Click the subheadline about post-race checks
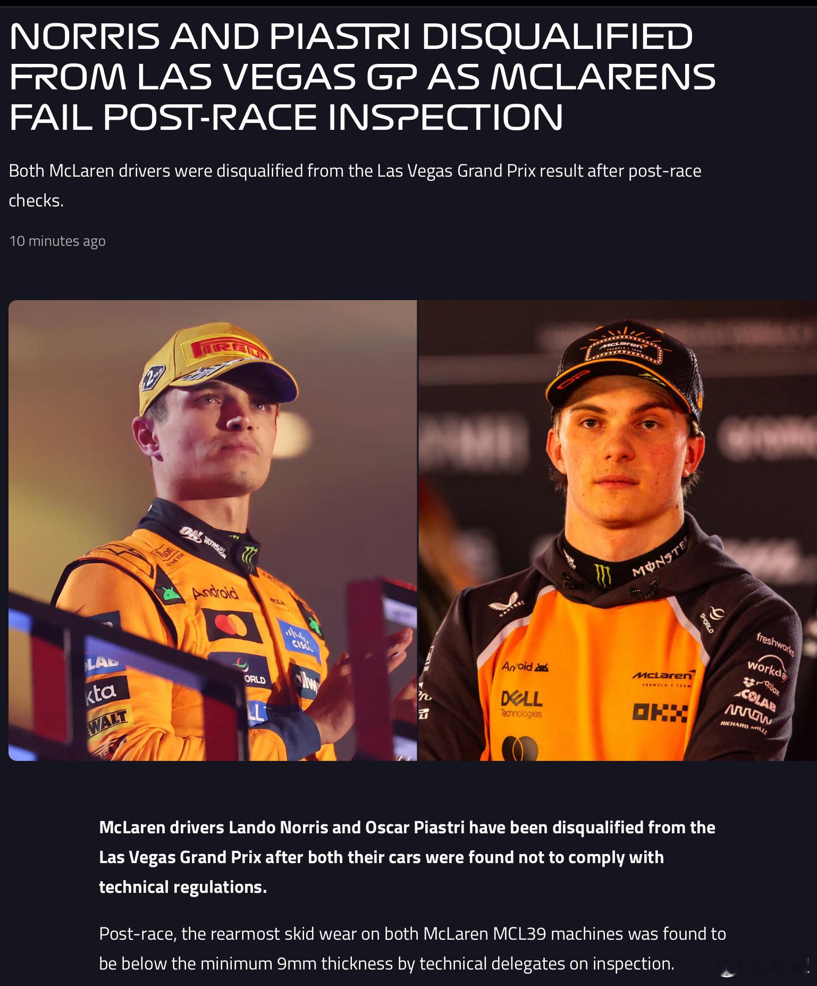 pyautogui.click(x=355, y=185)
